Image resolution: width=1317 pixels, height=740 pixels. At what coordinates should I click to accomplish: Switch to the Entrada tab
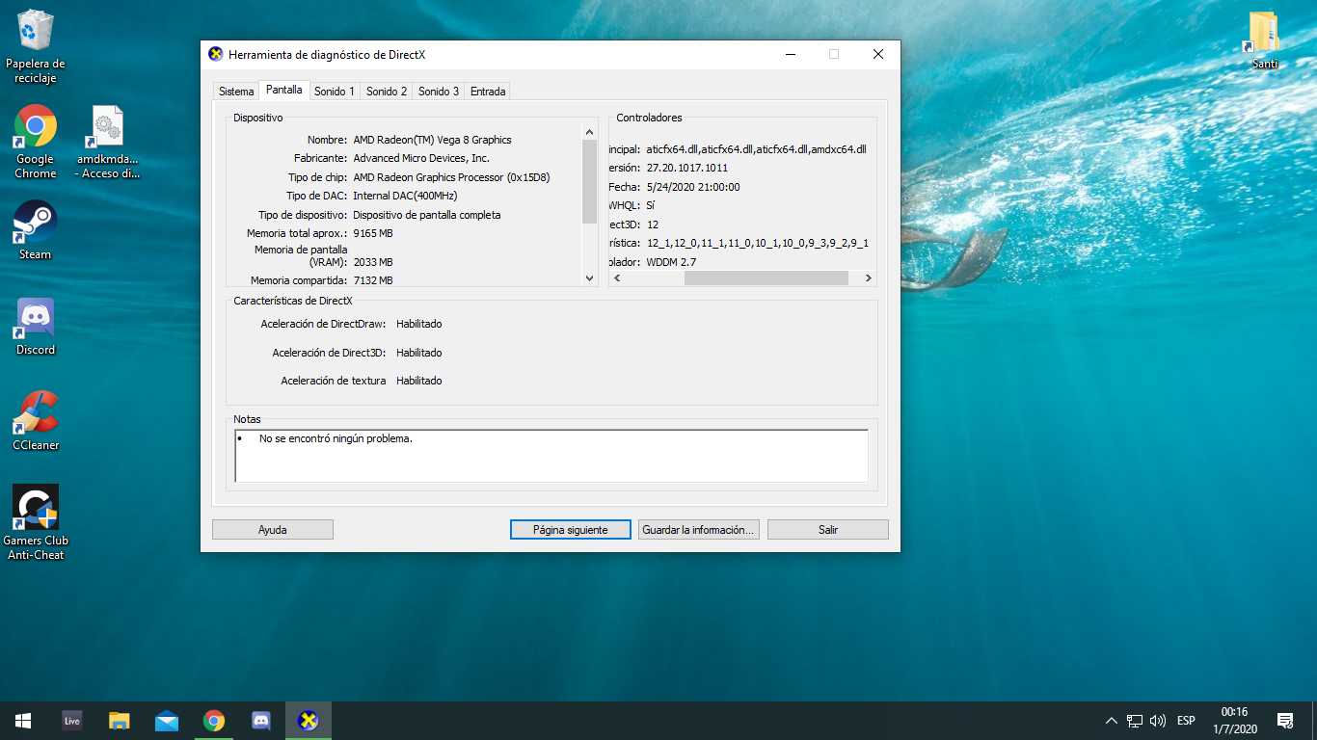coord(488,92)
